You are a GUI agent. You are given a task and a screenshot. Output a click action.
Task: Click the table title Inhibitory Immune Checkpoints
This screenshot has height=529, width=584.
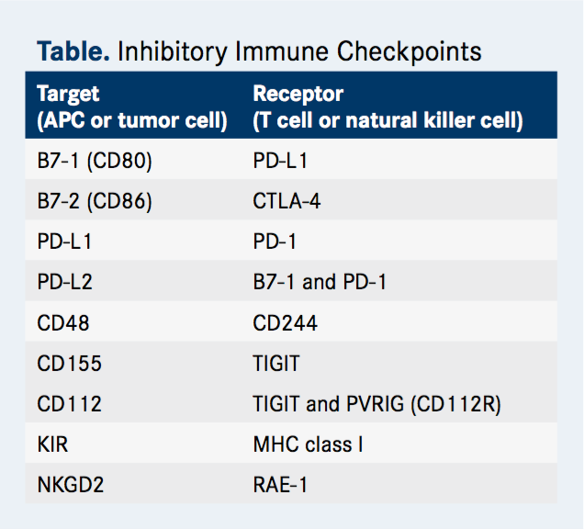point(259,51)
